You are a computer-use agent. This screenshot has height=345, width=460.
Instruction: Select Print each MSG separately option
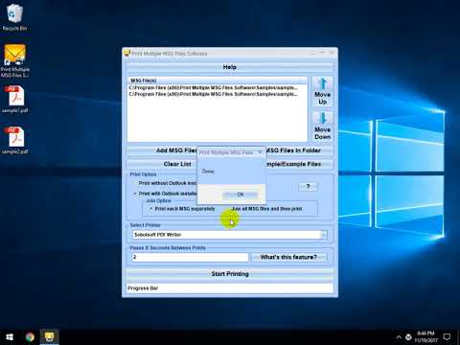(x=183, y=209)
